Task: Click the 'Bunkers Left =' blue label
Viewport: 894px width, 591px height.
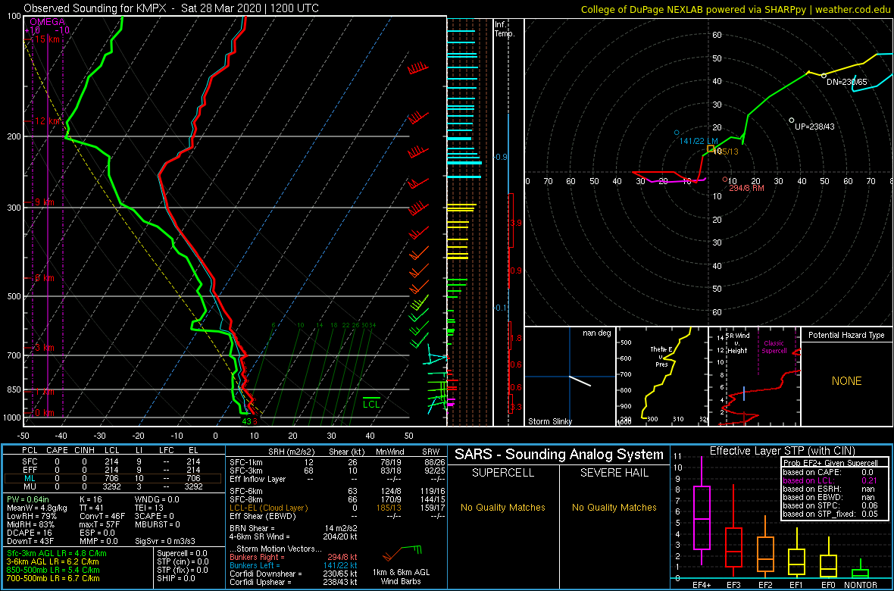Action: (255, 565)
